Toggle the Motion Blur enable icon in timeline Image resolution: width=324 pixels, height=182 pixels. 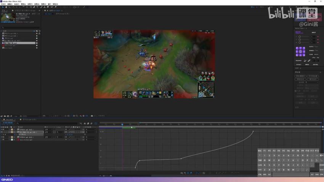pos(91,123)
